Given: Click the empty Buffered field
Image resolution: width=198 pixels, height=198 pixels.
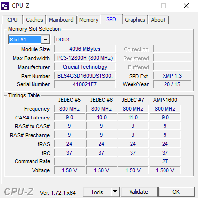Looking at the screenshot, I should click(x=172, y=67).
